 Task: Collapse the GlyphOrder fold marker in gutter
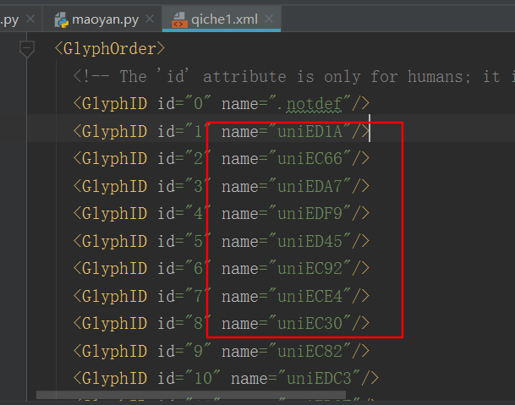27,48
